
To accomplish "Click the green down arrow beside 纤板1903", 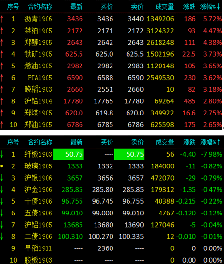I will [2, 154].
